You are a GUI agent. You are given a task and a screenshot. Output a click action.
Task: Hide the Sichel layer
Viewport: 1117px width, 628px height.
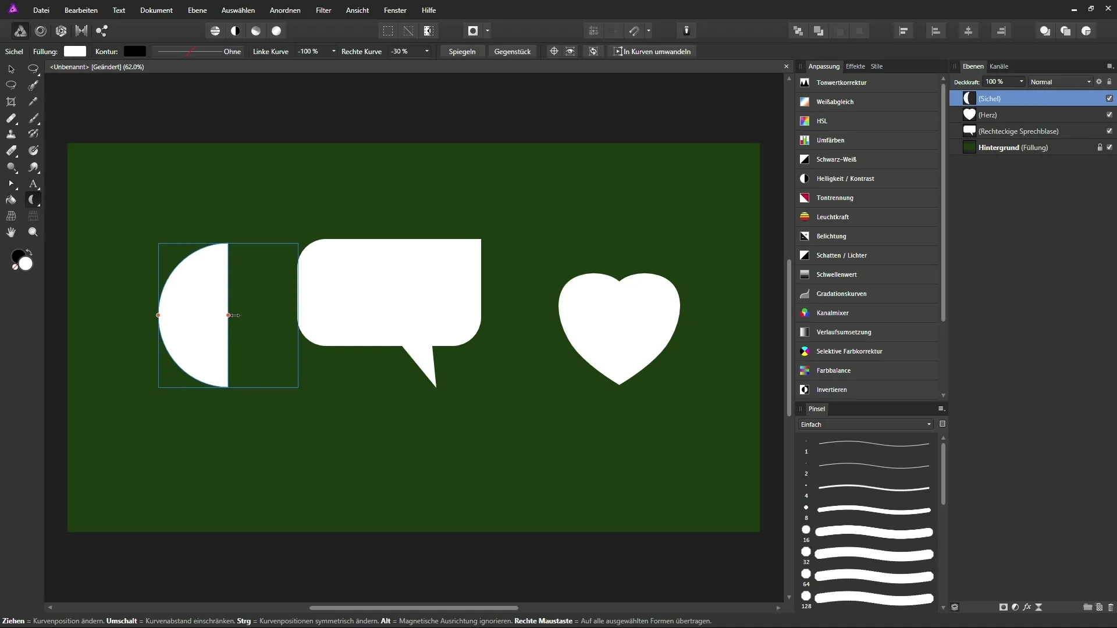click(1109, 98)
